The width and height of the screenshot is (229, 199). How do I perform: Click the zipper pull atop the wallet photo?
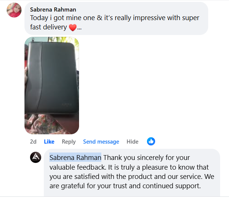click(x=33, y=39)
